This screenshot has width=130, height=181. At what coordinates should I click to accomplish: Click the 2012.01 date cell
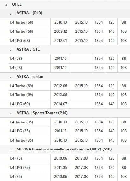coord(61,41)
